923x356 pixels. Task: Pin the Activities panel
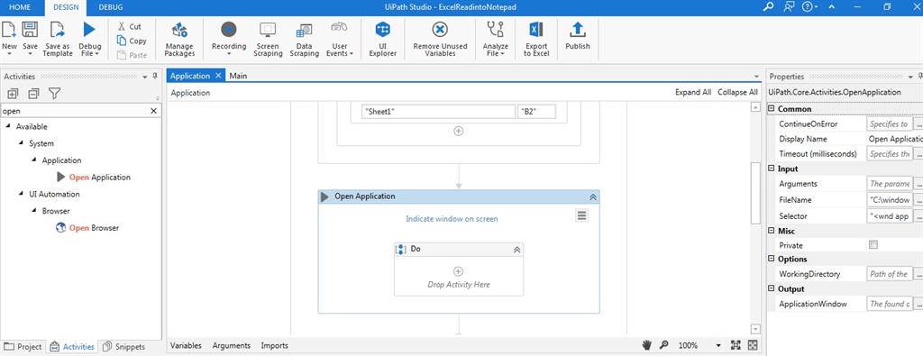coord(155,76)
